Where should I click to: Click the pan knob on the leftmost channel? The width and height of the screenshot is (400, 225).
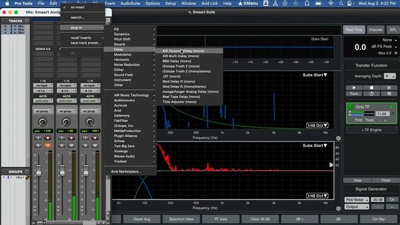[42, 122]
